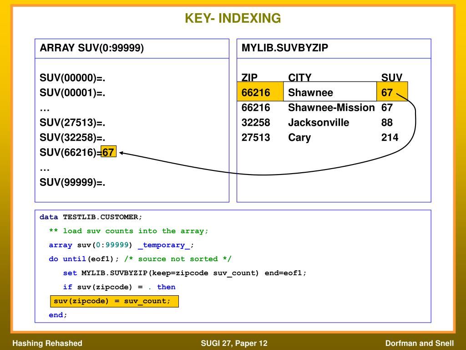The width and height of the screenshot is (466, 350).
Task: Click the source not sorted comment
Action: tap(178, 259)
